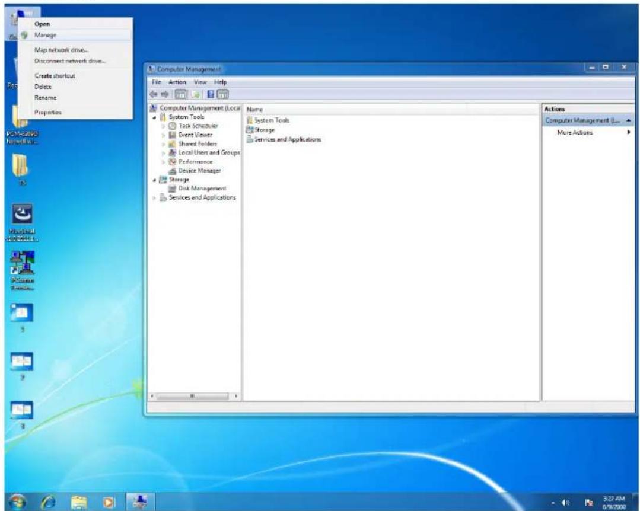Select Computer Management (Local) root node

click(x=195, y=108)
